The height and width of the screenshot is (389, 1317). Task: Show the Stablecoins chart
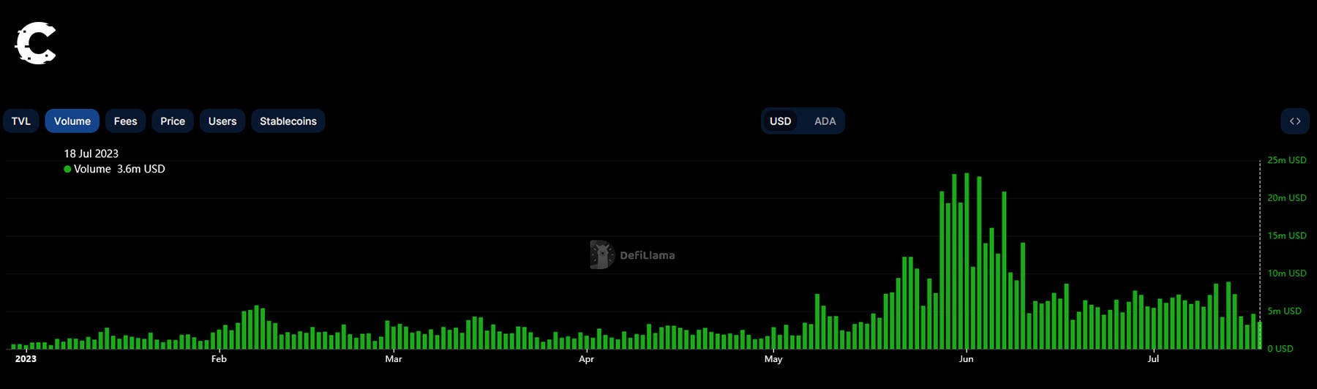tap(288, 121)
